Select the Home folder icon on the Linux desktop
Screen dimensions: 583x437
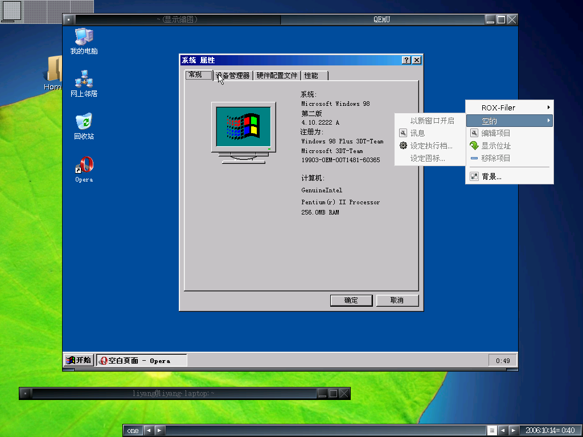pyautogui.click(x=54, y=73)
